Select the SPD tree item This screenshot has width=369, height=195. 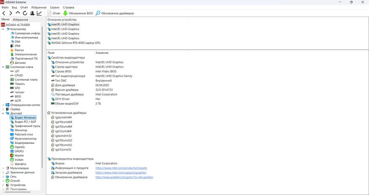tap(15, 88)
